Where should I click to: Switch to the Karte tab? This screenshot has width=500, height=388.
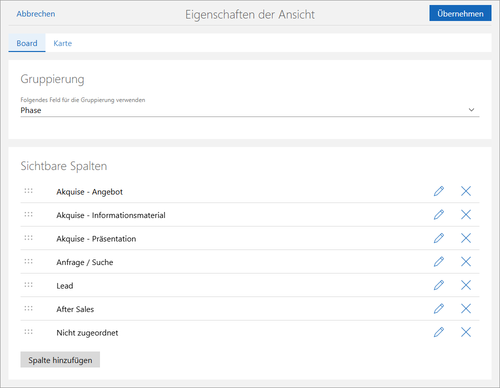62,43
